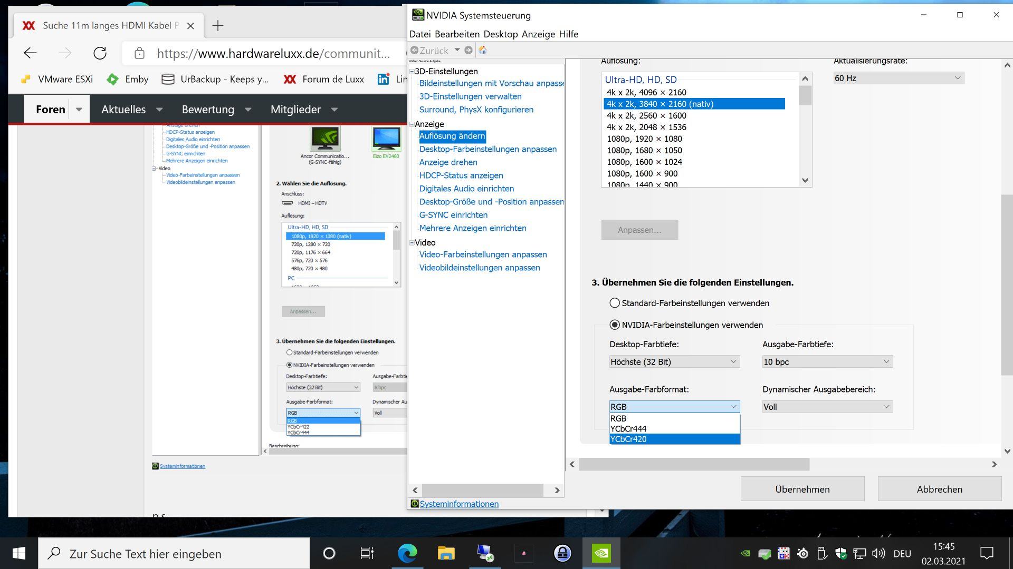Open Ausgabe-Farbtiefe 10 bpc dropdown

click(827, 361)
